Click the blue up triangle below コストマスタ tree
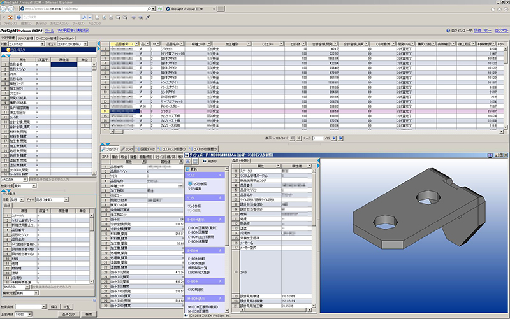 pyautogui.click(x=3, y=56)
